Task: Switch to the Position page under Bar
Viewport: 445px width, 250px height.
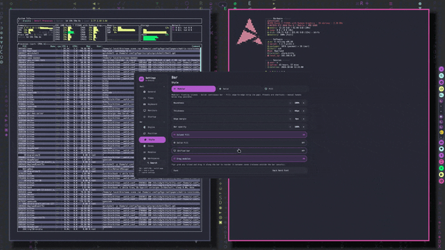Action: (x=152, y=133)
